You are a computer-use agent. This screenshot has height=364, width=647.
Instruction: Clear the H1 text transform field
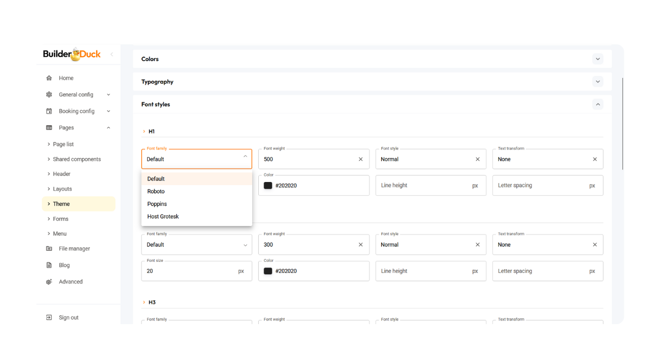coord(594,159)
